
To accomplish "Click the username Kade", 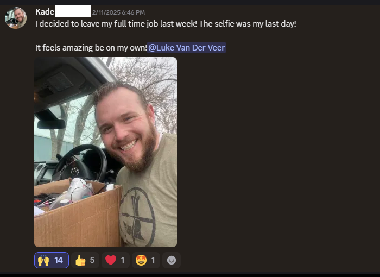I will [45, 12].
